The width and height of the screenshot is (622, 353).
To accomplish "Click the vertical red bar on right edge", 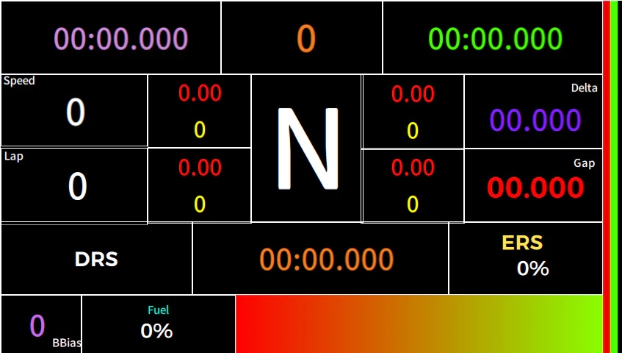I will [606, 176].
